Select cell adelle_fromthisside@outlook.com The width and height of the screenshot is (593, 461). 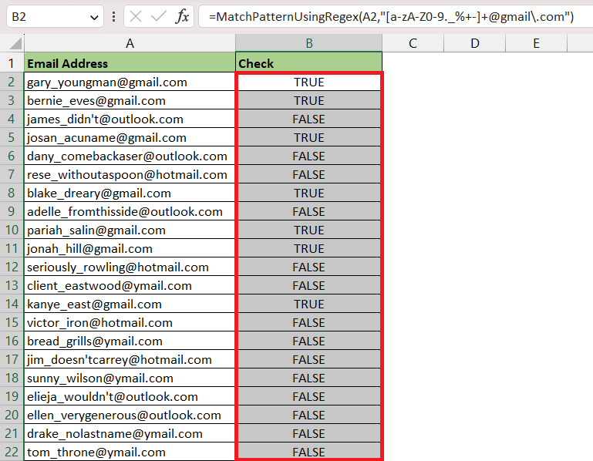tap(130, 211)
